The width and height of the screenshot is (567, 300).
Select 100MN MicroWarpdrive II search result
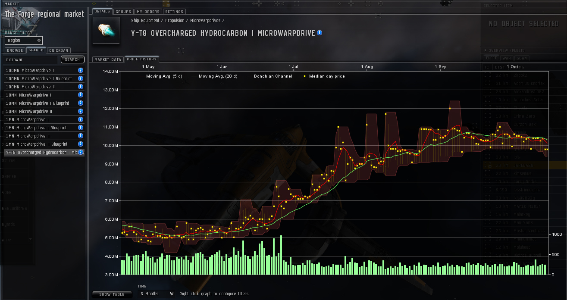click(x=44, y=87)
